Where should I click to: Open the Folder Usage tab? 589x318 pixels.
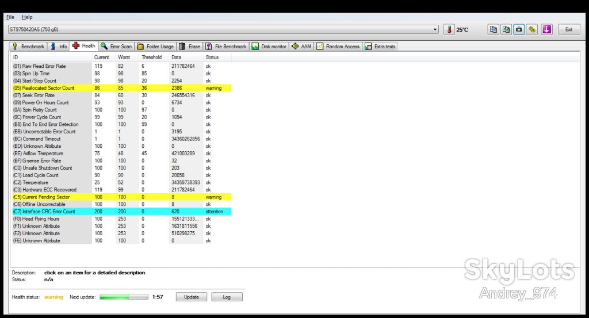(155, 46)
